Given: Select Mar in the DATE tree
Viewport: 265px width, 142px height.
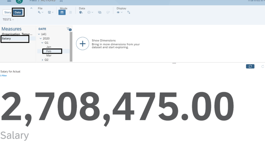Looking at the screenshot, I should [49, 55].
